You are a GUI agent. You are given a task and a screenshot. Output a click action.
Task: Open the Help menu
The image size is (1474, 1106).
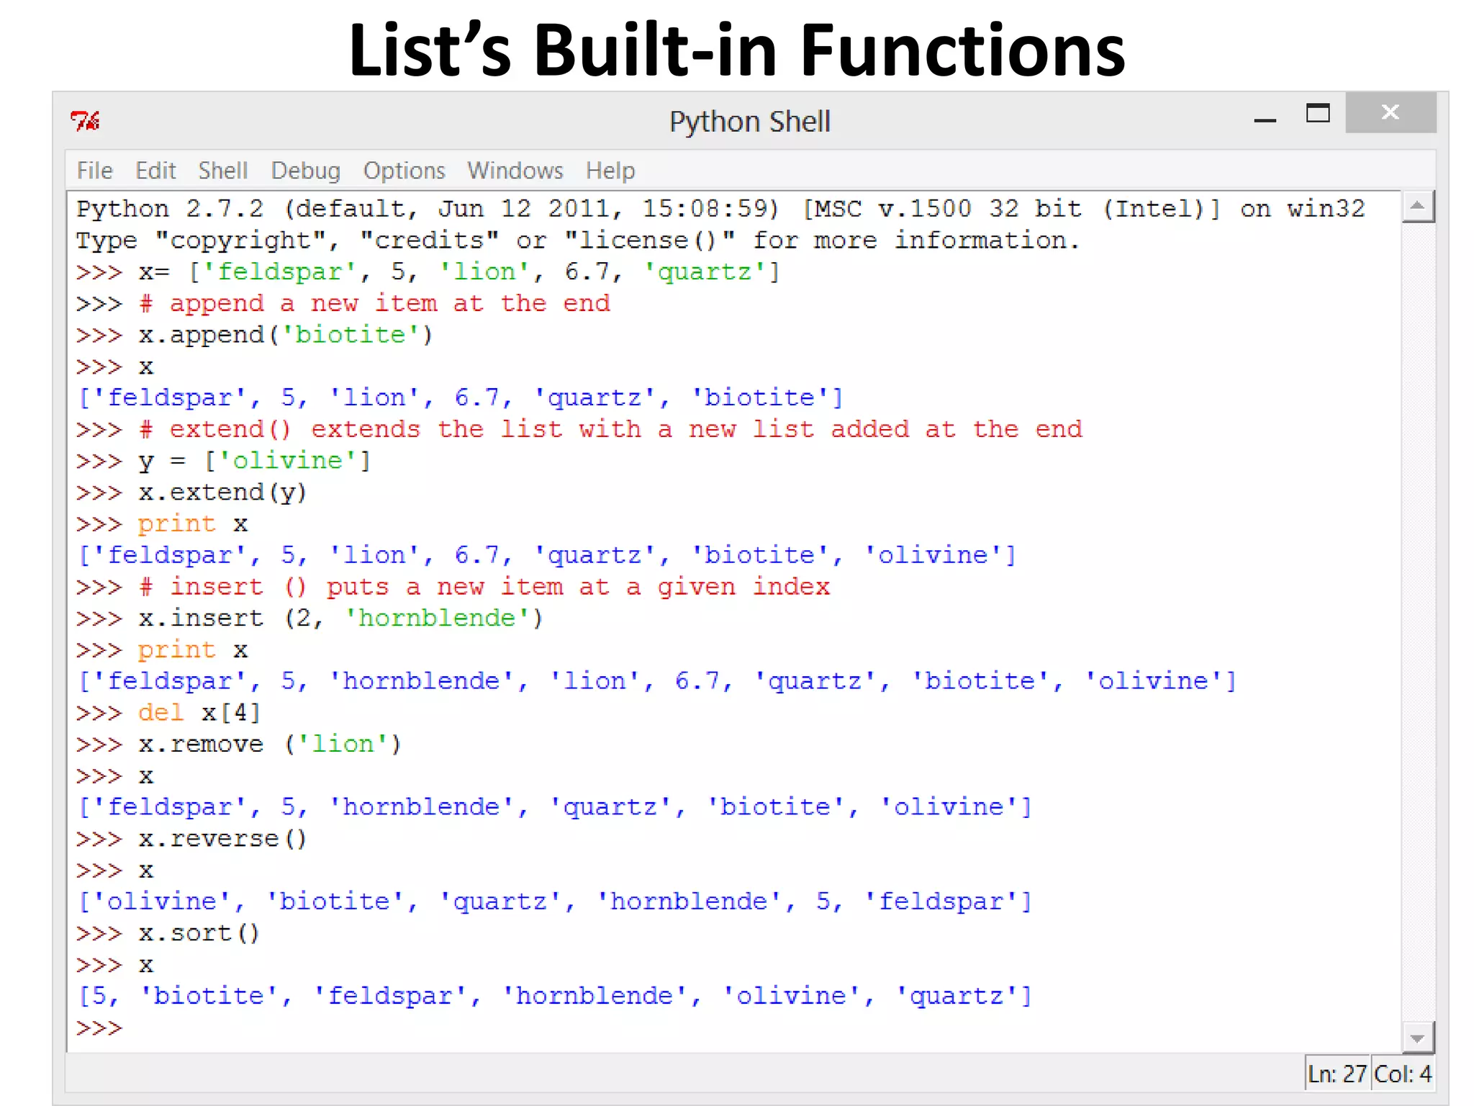610,171
